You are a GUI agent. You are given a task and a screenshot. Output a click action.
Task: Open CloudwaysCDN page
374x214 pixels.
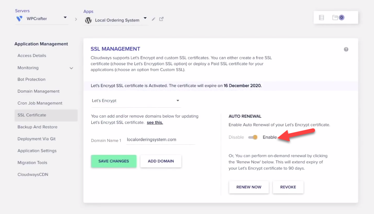(x=33, y=174)
